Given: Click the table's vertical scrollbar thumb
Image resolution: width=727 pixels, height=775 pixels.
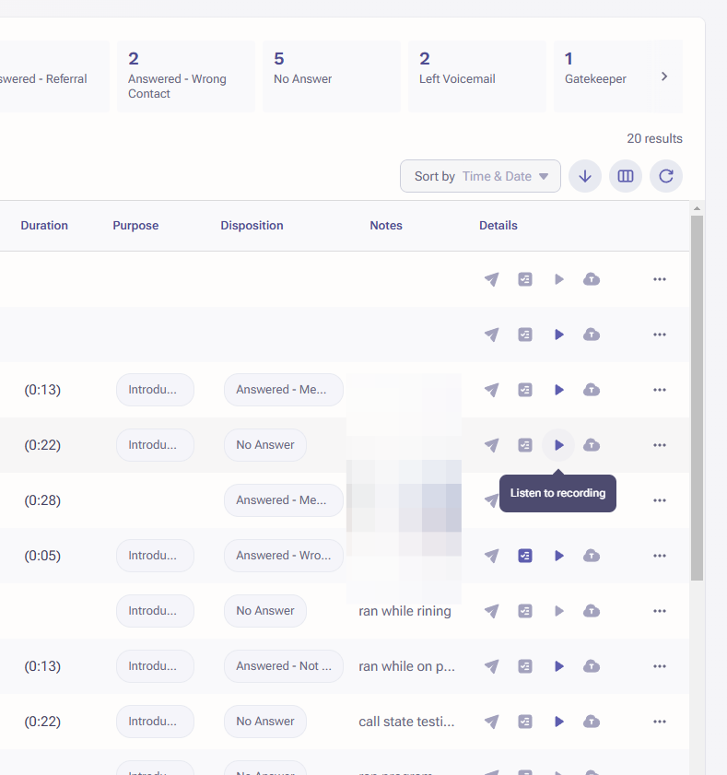Looking at the screenshot, I should (697, 398).
